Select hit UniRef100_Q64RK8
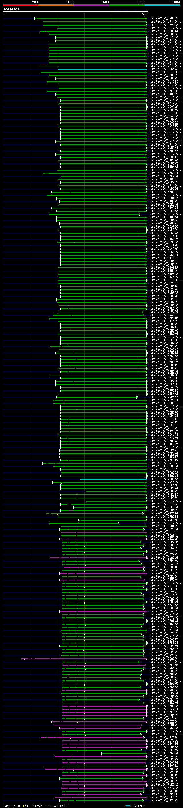This screenshot has height=808, width=183. pyautogui.click(x=164, y=586)
